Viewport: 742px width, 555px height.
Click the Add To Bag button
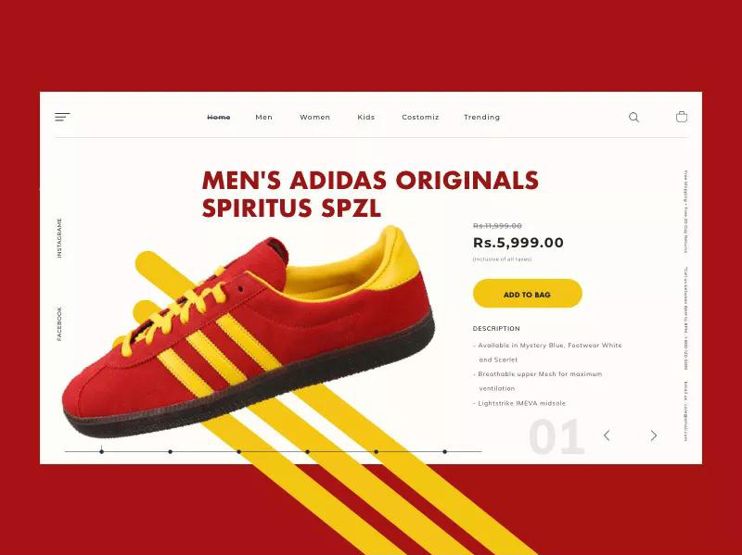(527, 294)
